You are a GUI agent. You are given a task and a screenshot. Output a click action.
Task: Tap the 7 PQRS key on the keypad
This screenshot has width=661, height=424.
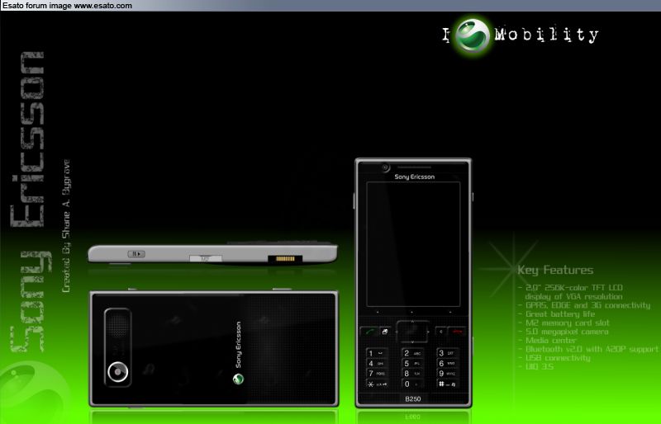(377, 374)
